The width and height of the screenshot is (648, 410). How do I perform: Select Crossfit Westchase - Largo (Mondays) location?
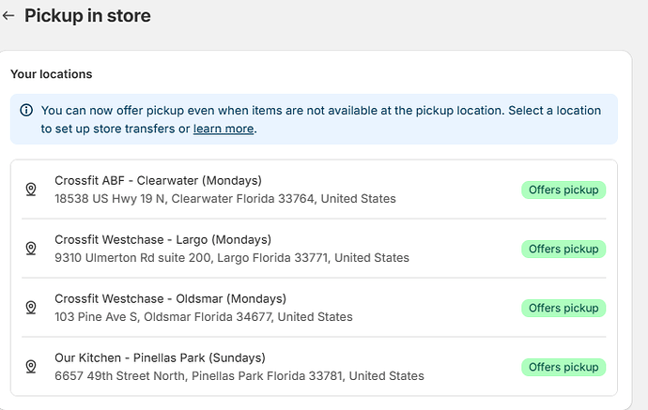[162, 239]
